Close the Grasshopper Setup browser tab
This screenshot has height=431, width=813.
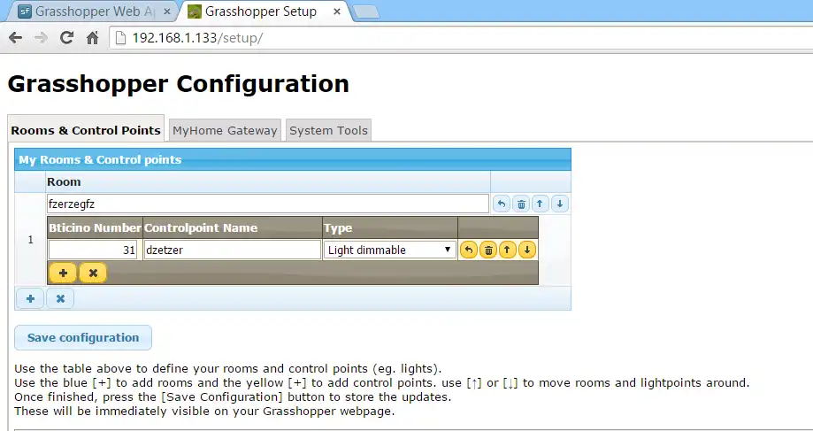point(337,12)
